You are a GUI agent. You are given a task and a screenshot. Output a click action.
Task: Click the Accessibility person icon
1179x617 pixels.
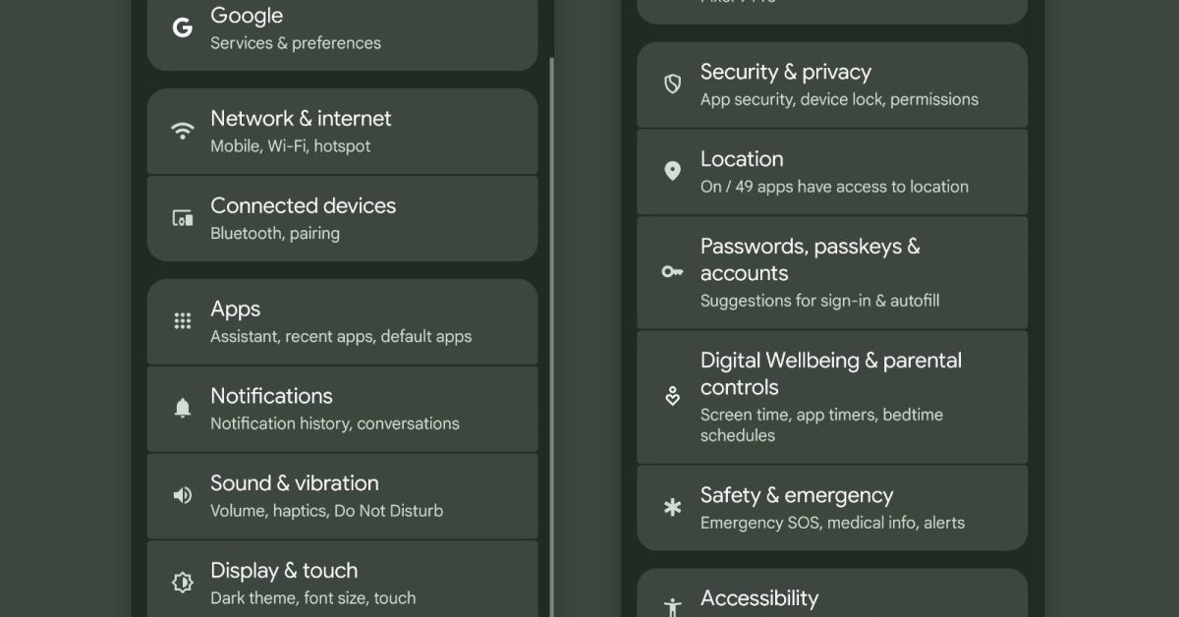click(673, 606)
